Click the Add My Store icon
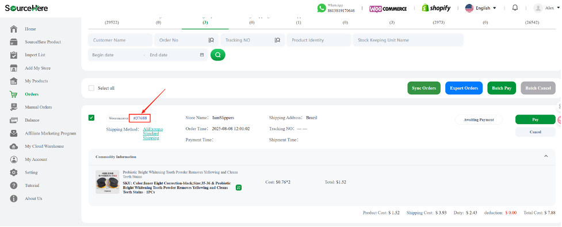The width and height of the screenshot is (562, 227). [14, 68]
